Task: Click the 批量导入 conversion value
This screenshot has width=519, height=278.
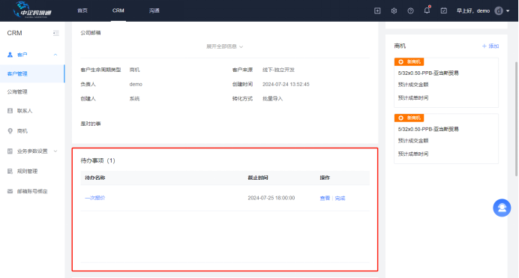Action: [x=273, y=98]
